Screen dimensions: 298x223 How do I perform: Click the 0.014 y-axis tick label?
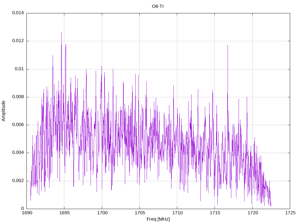point(18,13)
